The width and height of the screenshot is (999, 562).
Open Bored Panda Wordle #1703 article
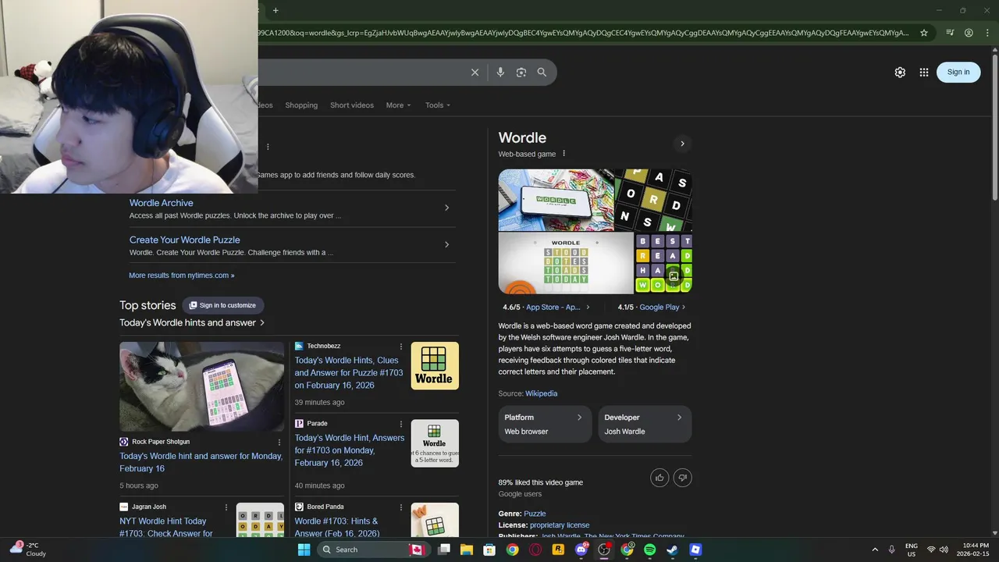(337, 528)
